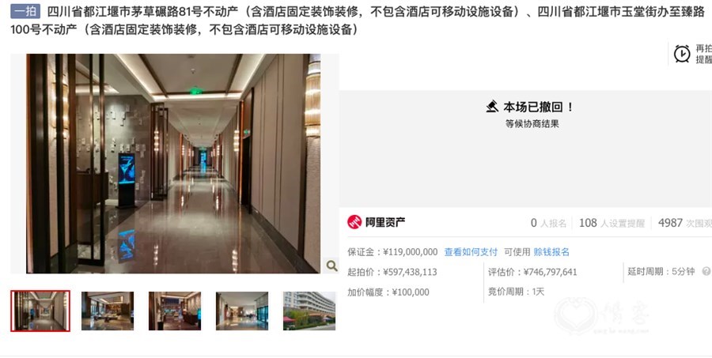The height and width of the screenshot is (358, 712).
Task: Select the fourth hallway thumbnail
Action: pos(242,311)
